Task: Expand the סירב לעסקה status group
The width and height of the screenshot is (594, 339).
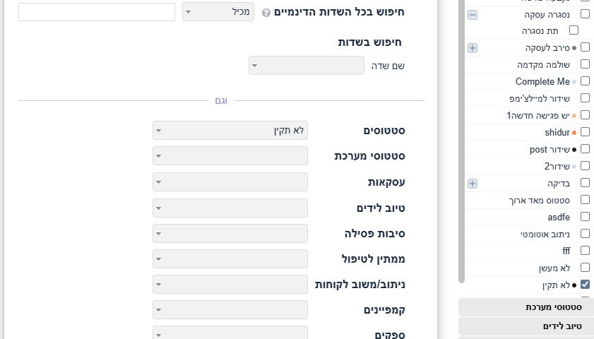Action: (x=473, y=48)
